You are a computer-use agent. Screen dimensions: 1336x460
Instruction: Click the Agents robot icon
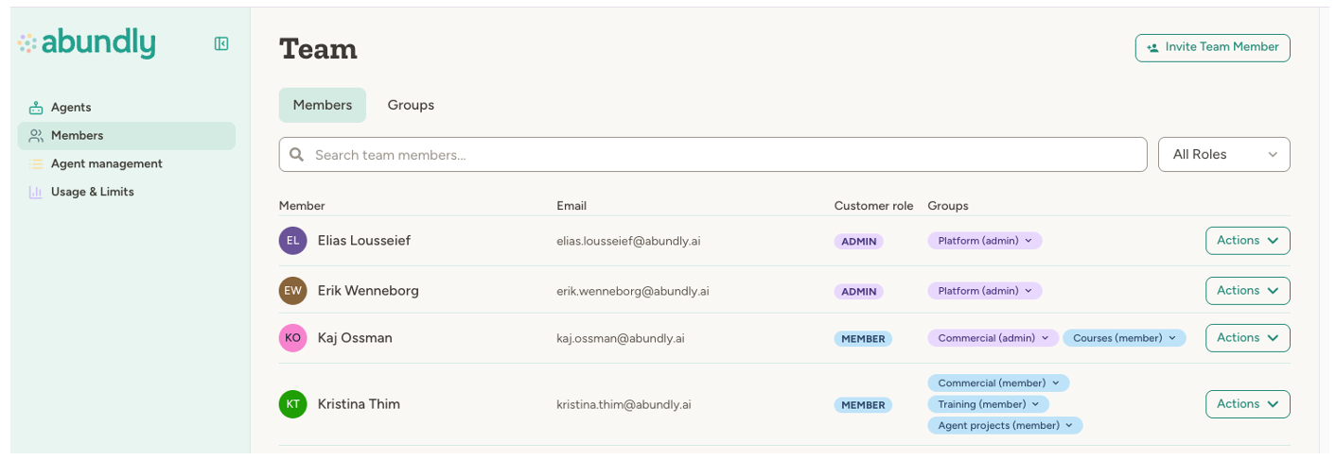coord(36,108)
